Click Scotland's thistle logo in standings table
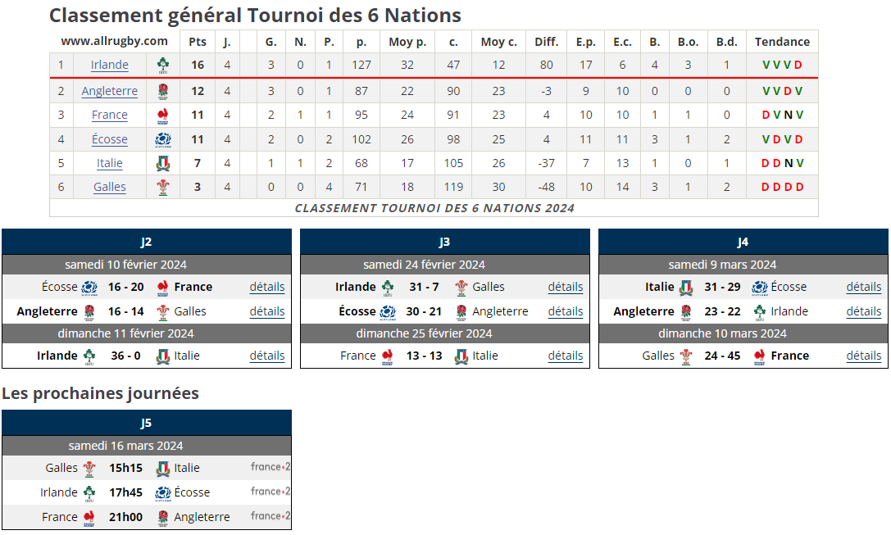Image resolution: width=891 pixels, height=535 pixels. (x=163, y=139)
